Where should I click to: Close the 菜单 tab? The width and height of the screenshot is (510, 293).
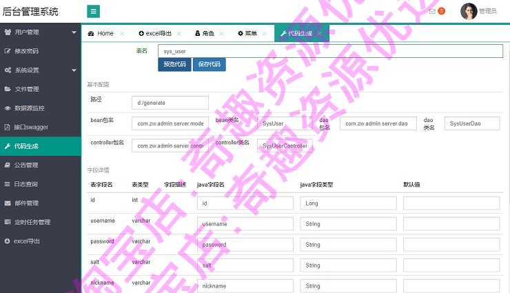coord(264,34)
